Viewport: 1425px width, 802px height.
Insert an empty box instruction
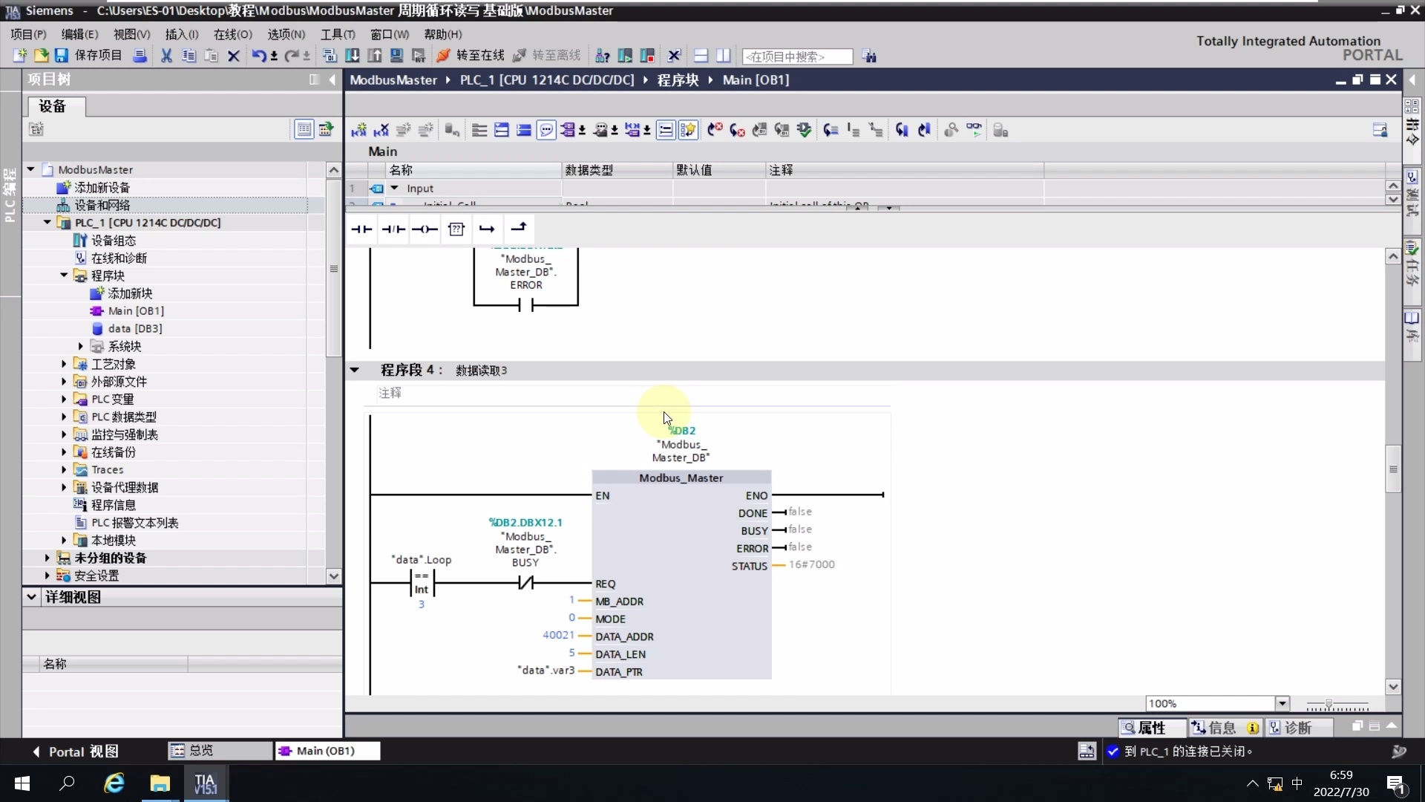456,229
